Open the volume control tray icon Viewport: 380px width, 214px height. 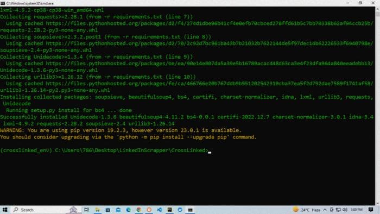click(345, 210)
